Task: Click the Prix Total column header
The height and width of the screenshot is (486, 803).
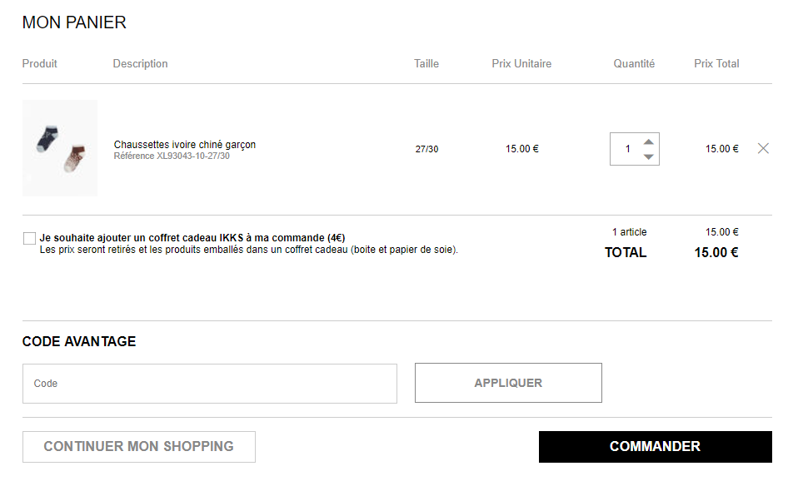Action: [x=716, y=63]
